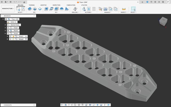This screenshot has height=107, width=171.
Task: Switch to the INSPECTION tab
Action: 56,5
